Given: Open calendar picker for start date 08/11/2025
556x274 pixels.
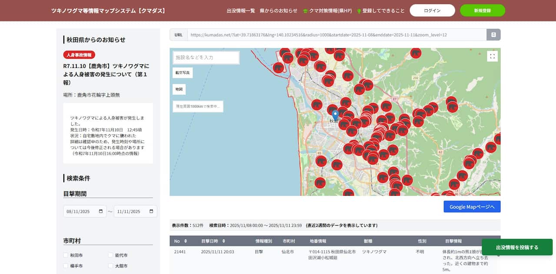Looking at the screenshot, I should coord(101,211).
